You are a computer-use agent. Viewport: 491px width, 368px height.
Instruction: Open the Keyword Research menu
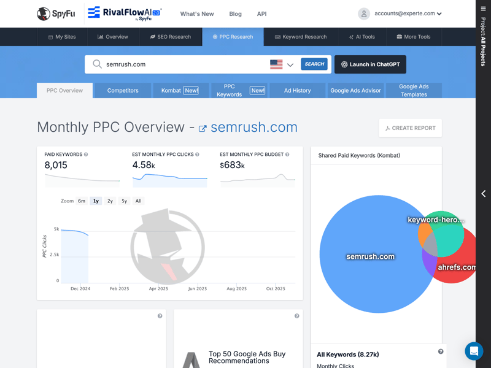(301, 37)
